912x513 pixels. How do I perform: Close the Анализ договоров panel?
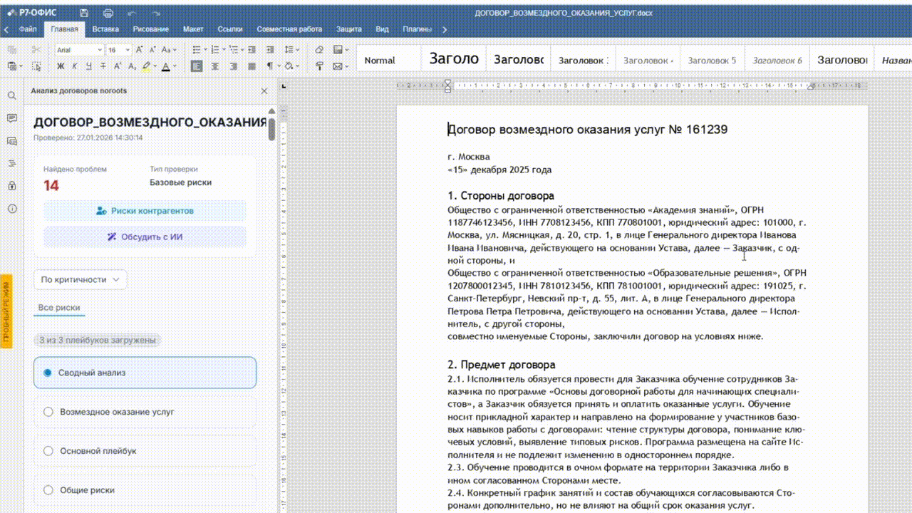click(264, 91)
